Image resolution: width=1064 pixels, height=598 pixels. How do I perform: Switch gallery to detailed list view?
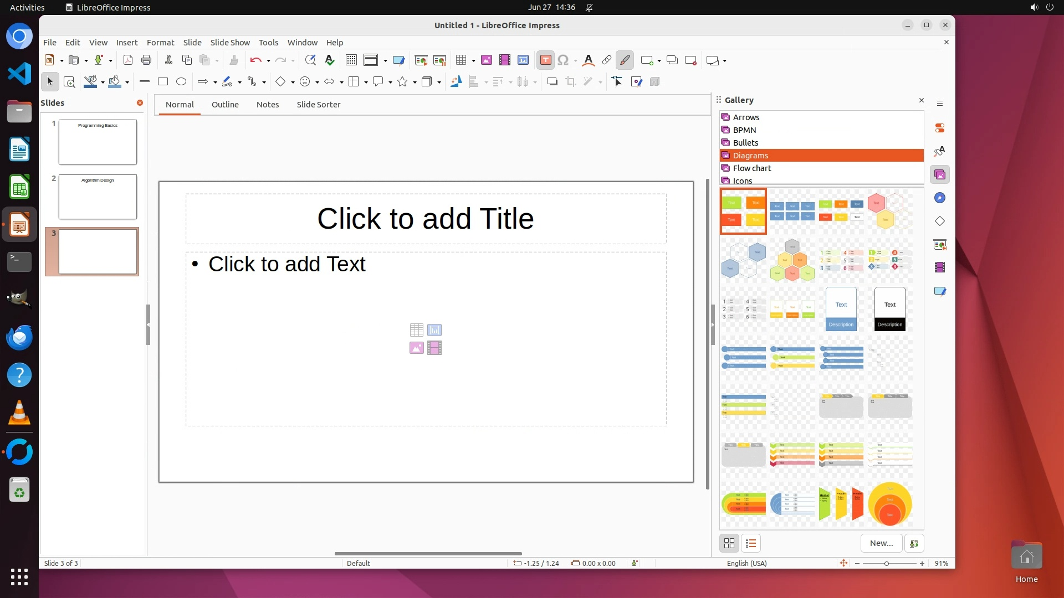[x=751, y=544]
